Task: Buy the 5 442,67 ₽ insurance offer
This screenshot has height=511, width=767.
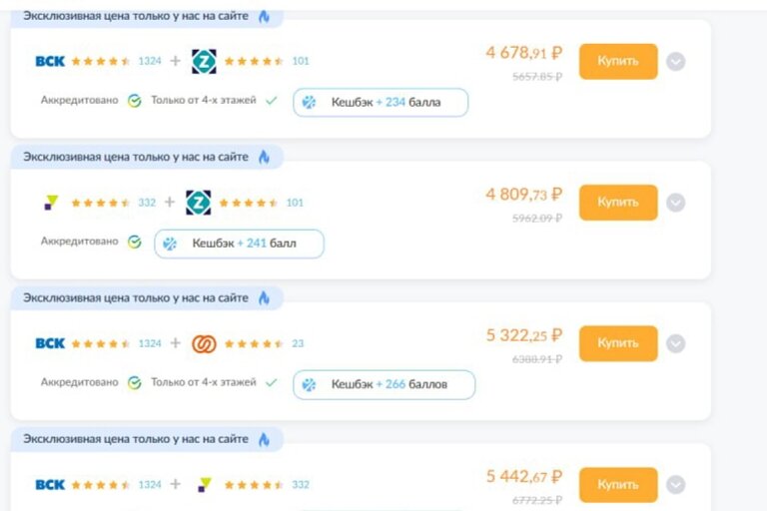Action: pos(617,484)
